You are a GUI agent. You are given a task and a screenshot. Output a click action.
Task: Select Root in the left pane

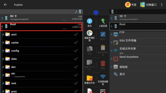tap(41, 26)
